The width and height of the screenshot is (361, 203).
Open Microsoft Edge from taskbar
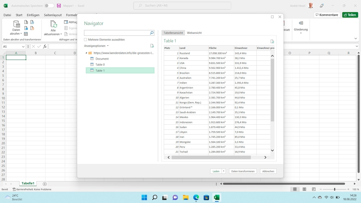point(196,198)
